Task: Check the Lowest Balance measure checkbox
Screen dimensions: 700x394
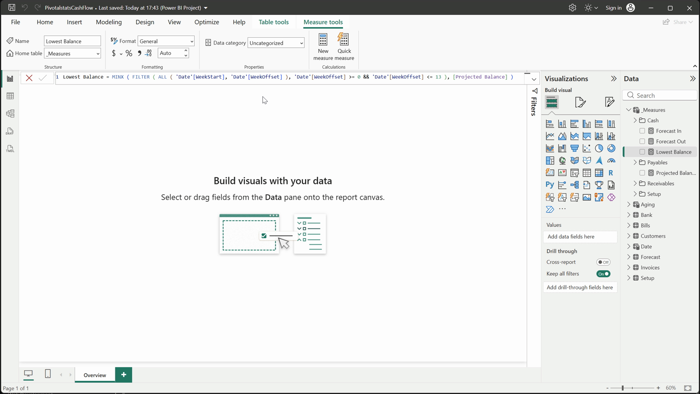Action: pyautogui.click(x=642, y=152)
